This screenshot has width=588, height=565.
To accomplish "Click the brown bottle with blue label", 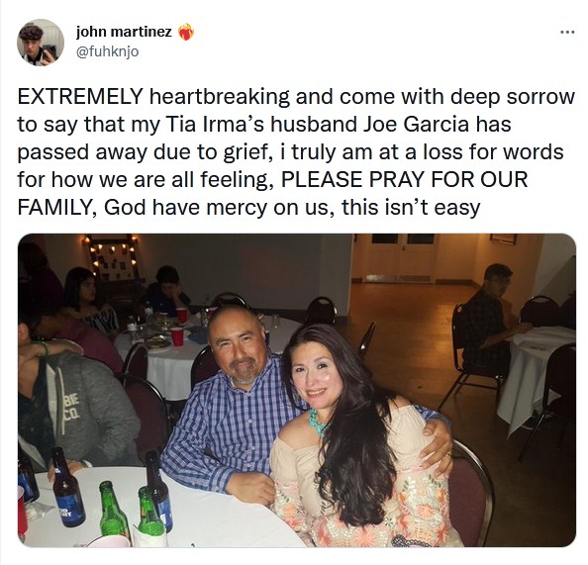I will [68, 488].
